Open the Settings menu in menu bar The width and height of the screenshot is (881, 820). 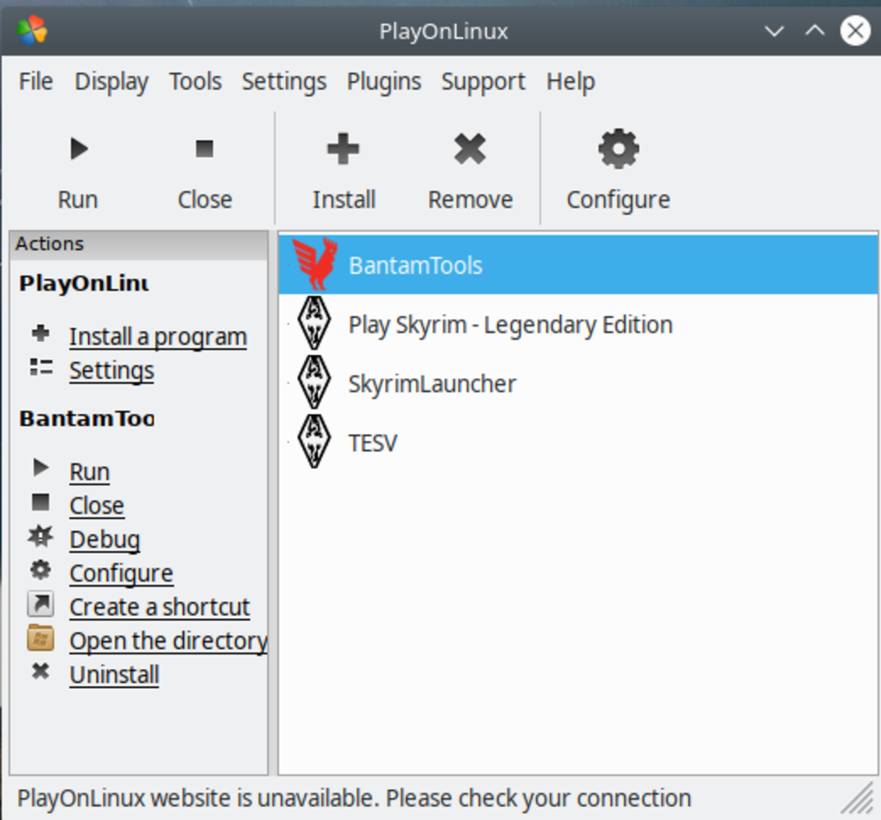(285, 82)
